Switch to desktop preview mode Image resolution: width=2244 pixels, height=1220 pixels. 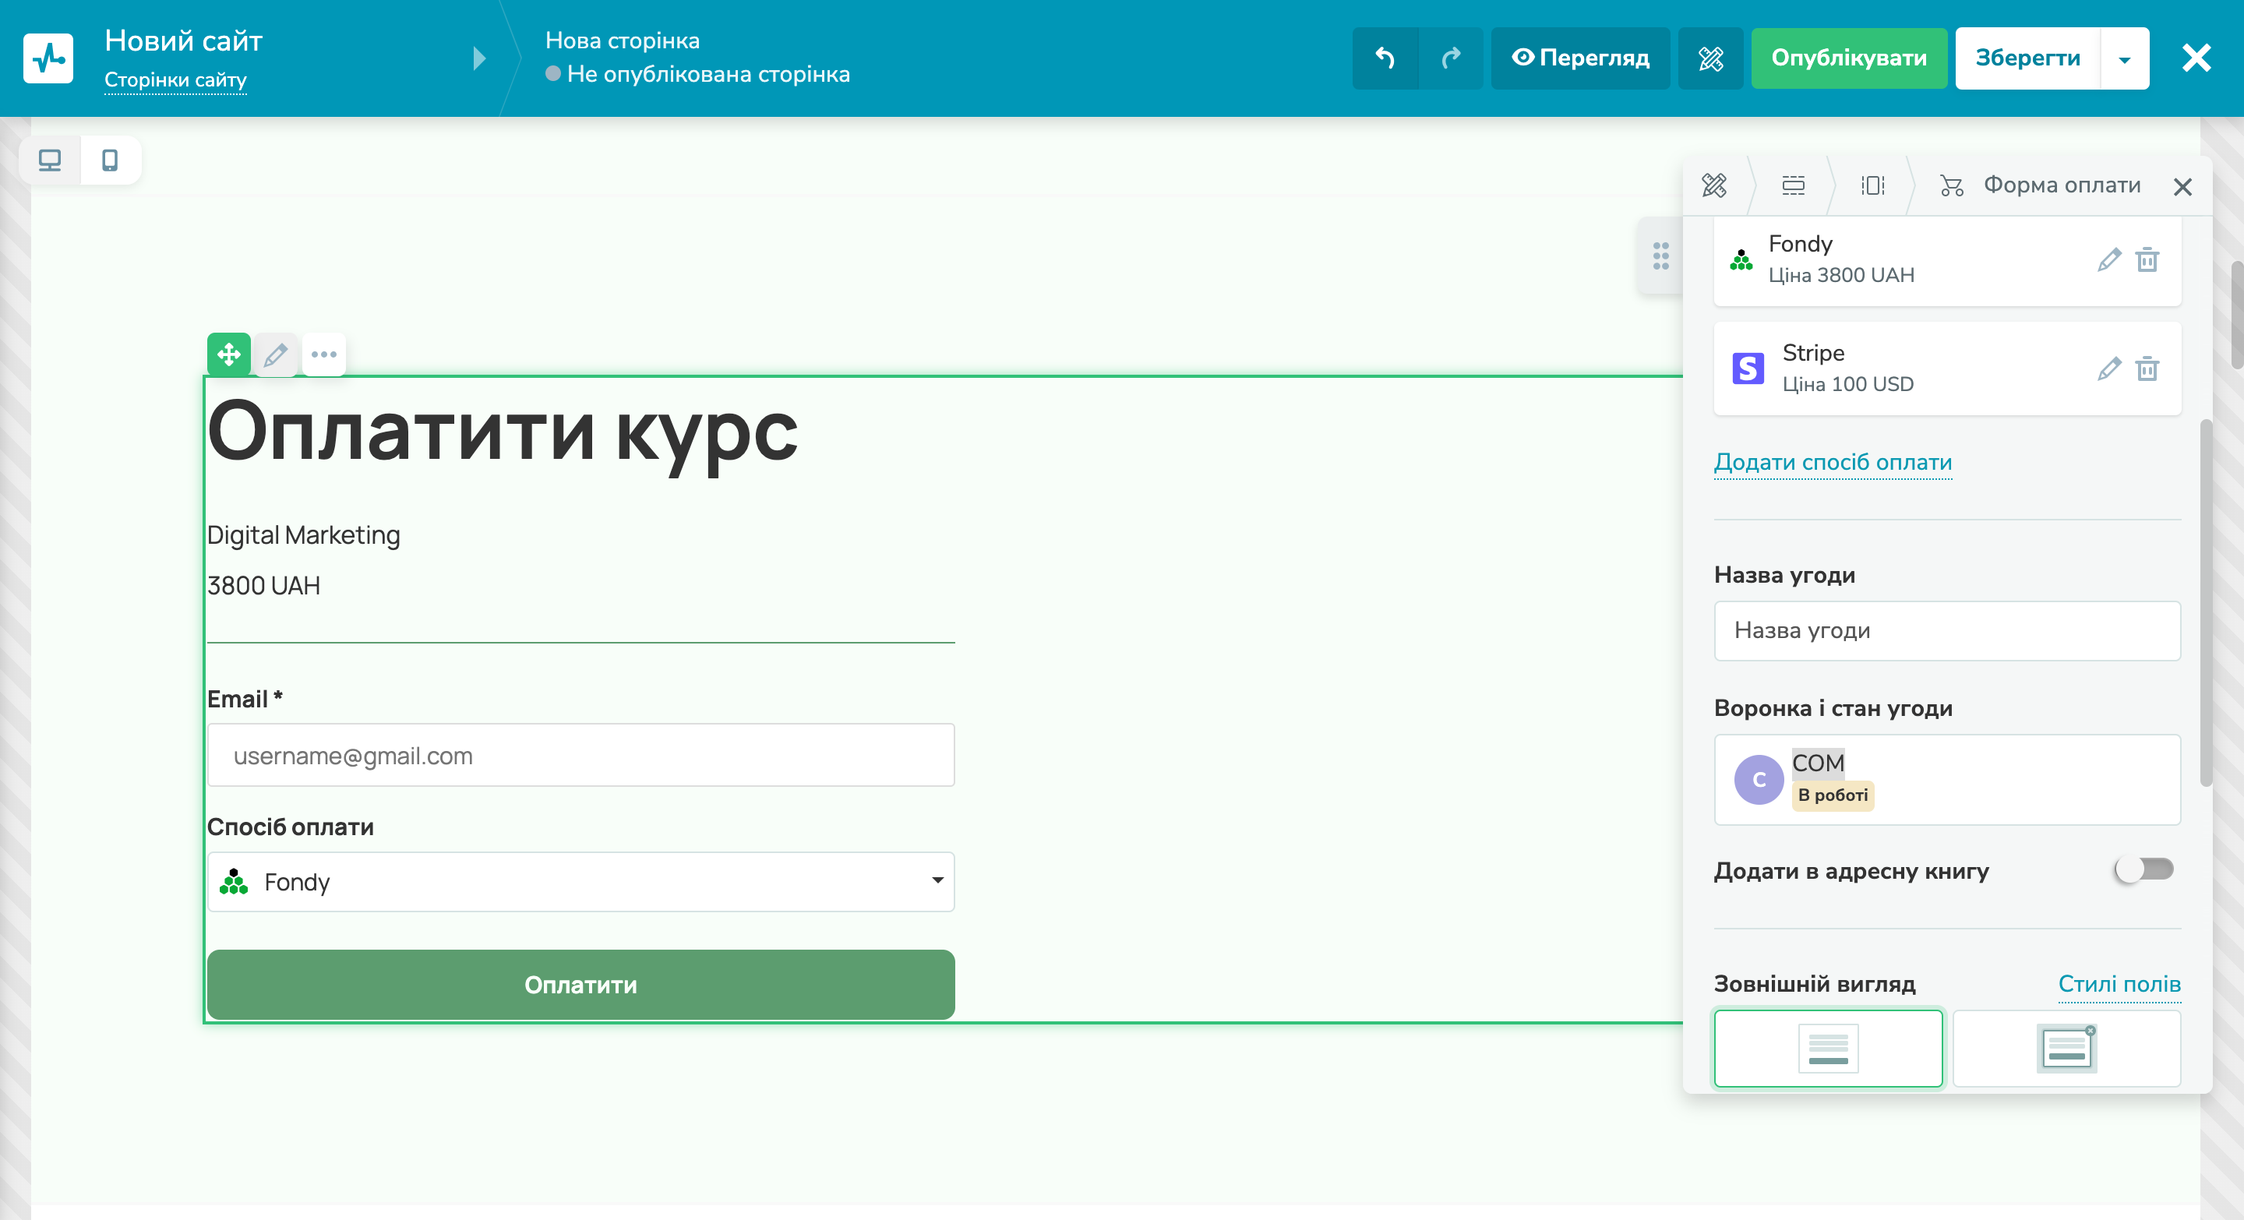[49, 160]
